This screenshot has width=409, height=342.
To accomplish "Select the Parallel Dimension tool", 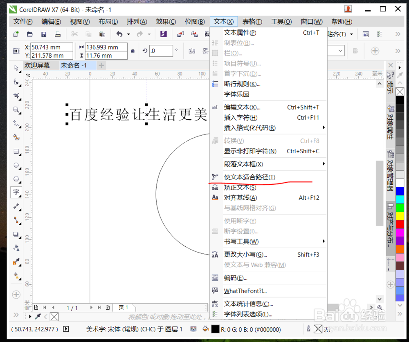I will (x=16, y=206).
